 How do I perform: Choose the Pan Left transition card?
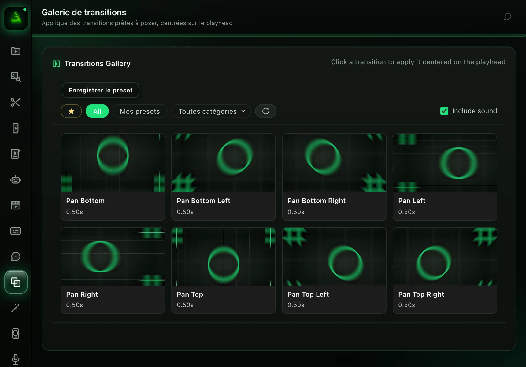[x=445, y=177]
